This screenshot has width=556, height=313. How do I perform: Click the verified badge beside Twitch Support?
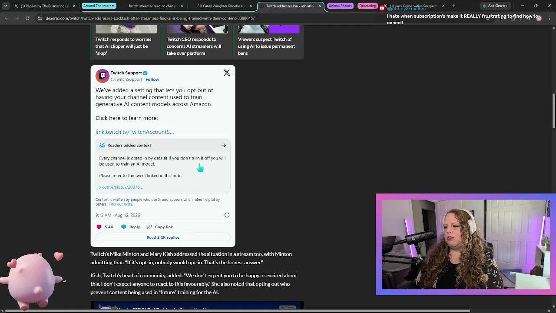tap(146, 73)
